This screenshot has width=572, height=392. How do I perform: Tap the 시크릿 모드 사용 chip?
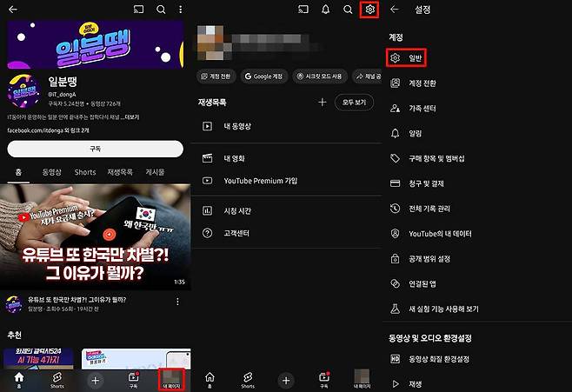(x=320, y=76)
